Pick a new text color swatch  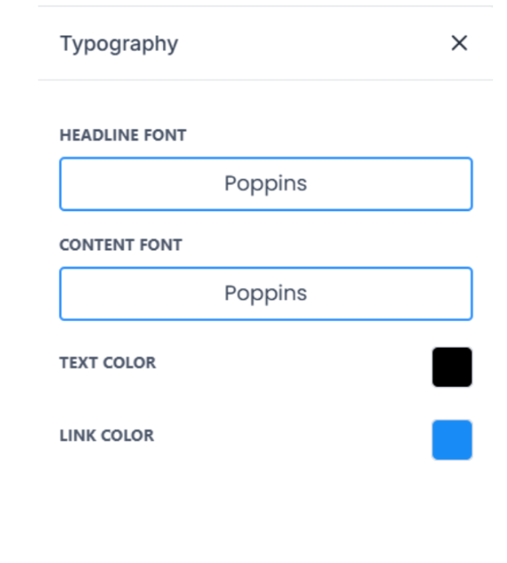pyautogui.click(x=452, y=367)
